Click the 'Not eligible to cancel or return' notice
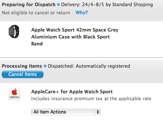 pyautogui.click(x=36, y=13)
